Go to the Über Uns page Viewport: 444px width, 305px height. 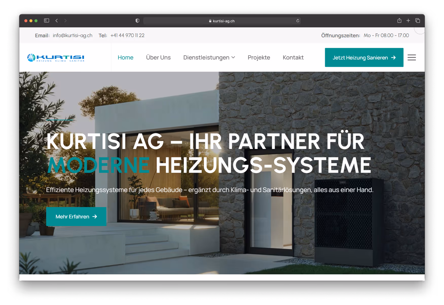158,58
